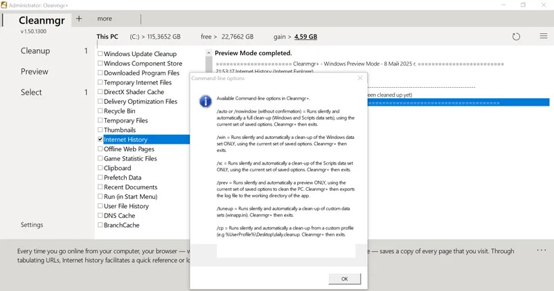Toggle Recycle Bin checkbox
Screen dimensions: 554x291
click(100, 111)
